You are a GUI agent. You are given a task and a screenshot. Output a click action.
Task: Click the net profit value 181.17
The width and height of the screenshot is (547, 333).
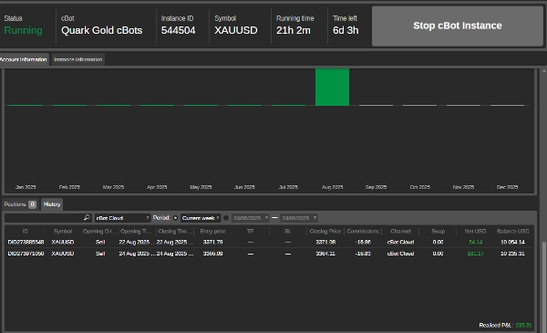[476, 254]
